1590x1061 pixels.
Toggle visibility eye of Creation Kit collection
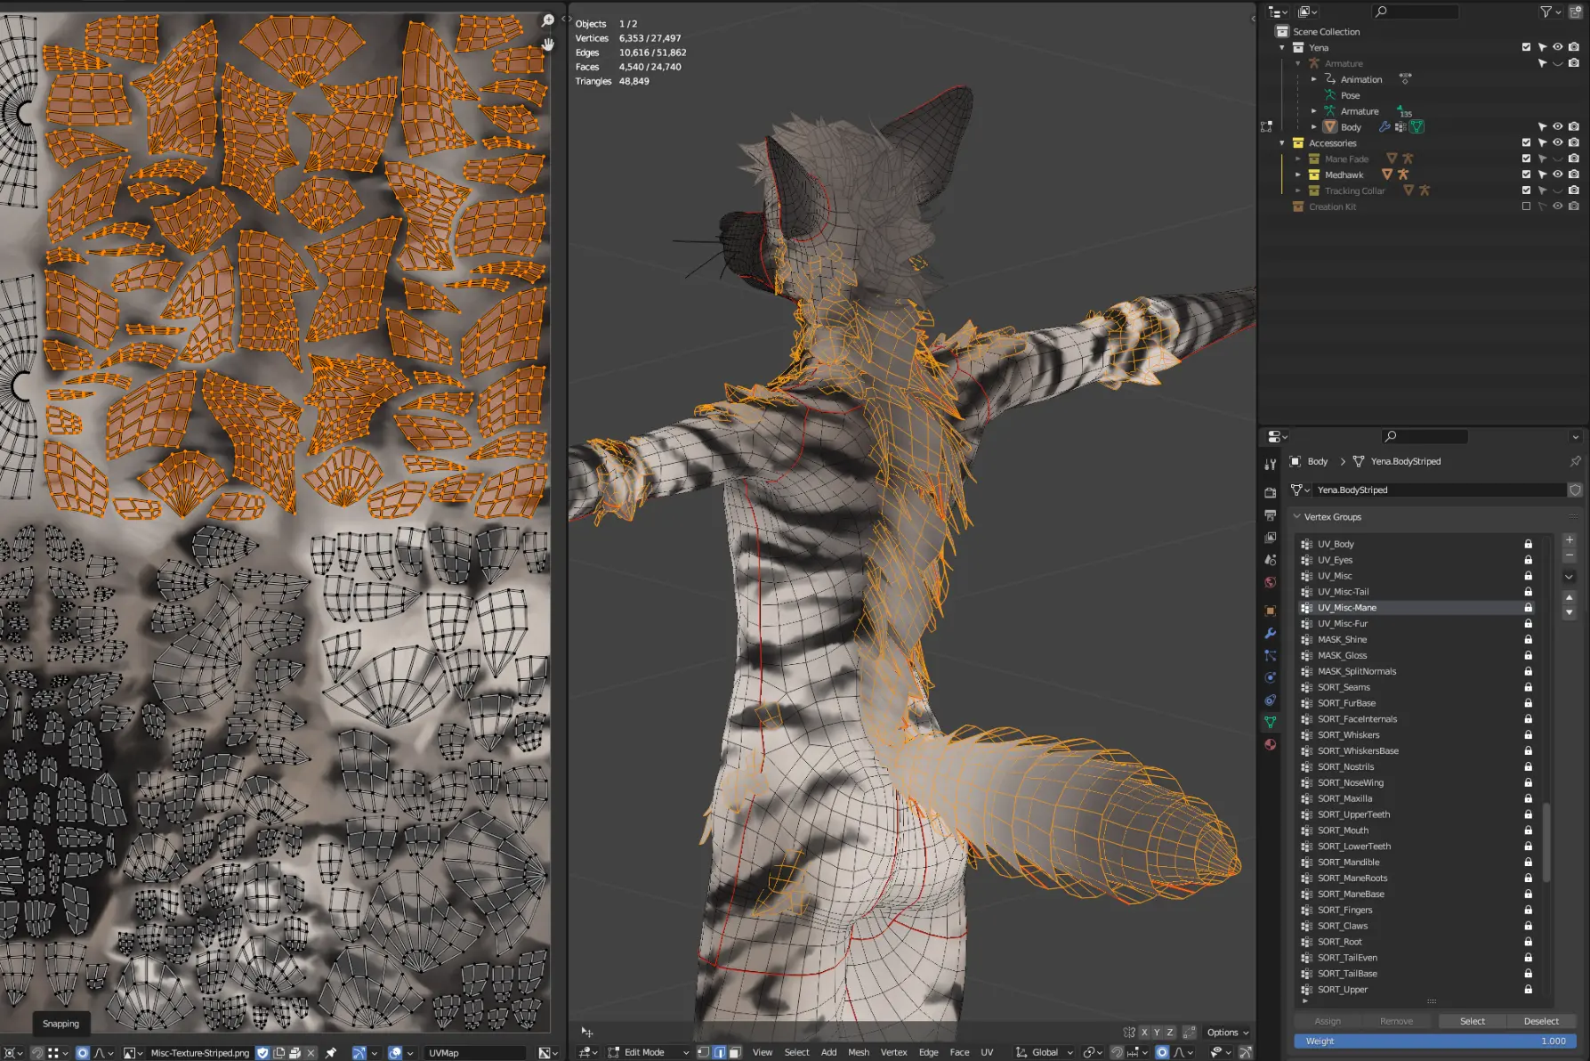tap(1558, 207)
